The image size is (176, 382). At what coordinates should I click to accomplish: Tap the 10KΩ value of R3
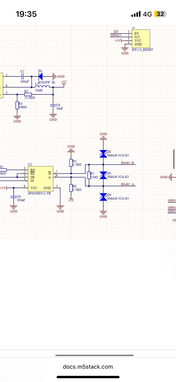[23, 107]
